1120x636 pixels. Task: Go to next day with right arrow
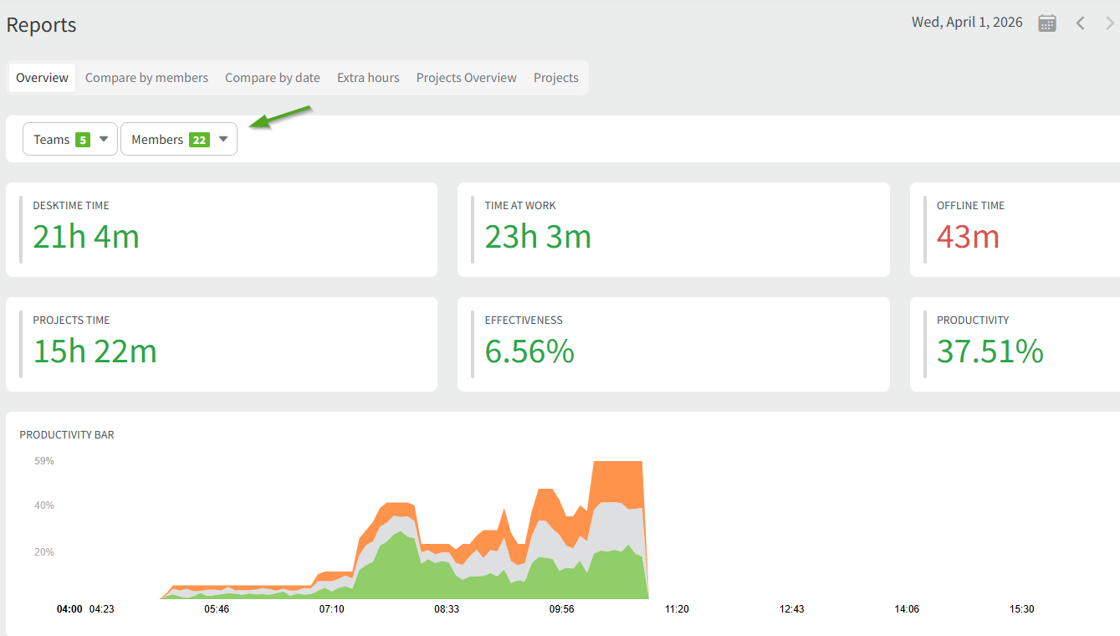point(1110,23)
